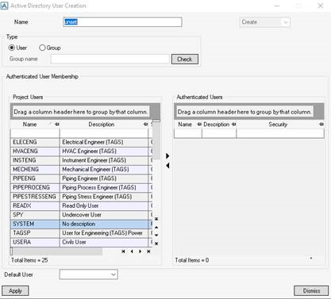Click the bottom scroll-to-end vertical arrow

point(156,243)
